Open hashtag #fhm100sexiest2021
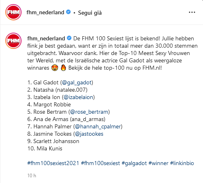 (53, 163)
